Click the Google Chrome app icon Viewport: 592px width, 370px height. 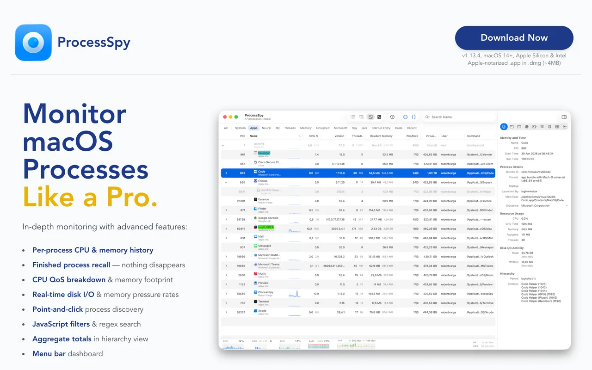(x=255, y=218)
